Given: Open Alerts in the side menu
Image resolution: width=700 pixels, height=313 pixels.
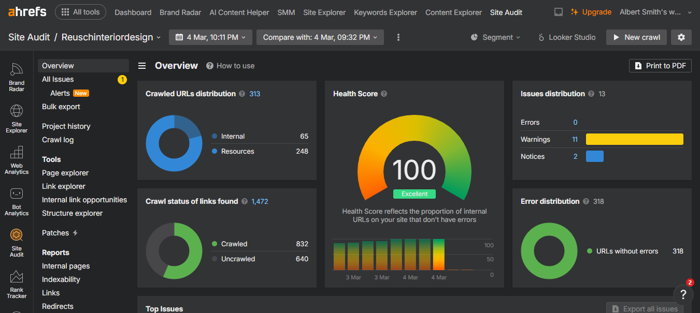Looking at the screenshot, I should tap(60, 93).
